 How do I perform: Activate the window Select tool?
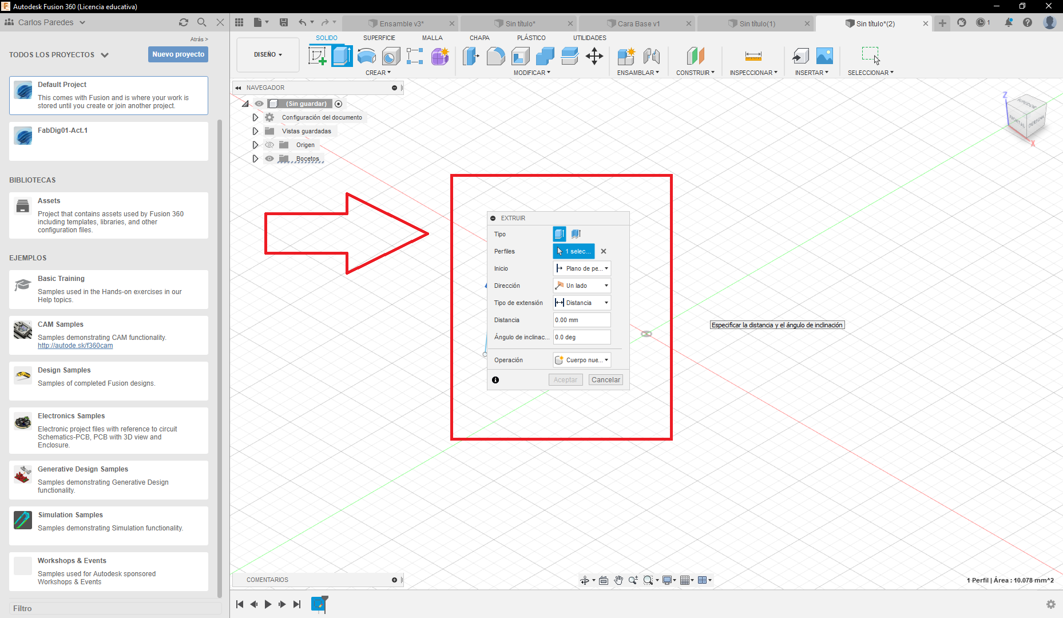click(x=871, y=56)
